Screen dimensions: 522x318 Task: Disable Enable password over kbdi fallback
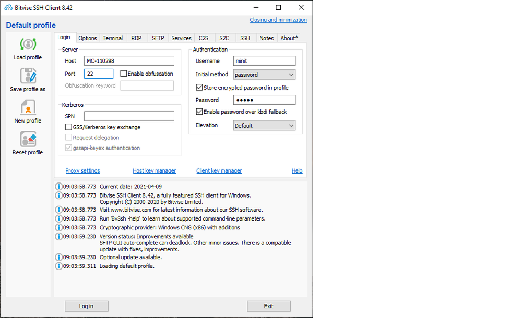tap(199, 111)
